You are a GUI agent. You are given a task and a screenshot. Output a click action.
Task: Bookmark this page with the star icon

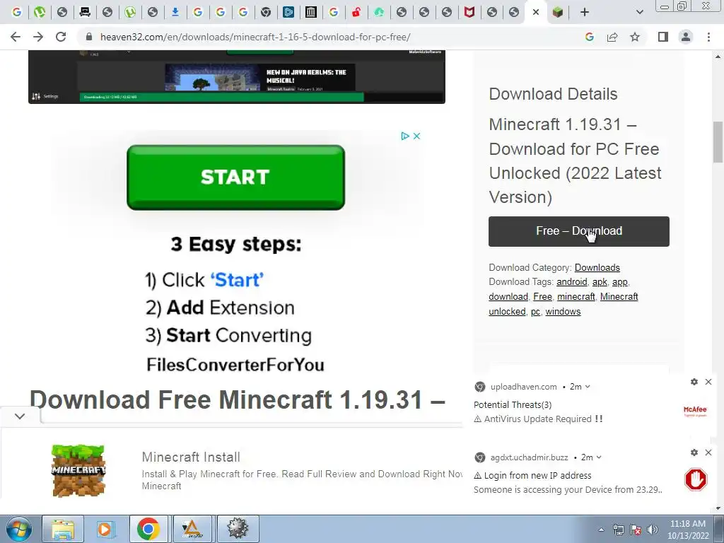pyautogui.click(x=635, y=37)
